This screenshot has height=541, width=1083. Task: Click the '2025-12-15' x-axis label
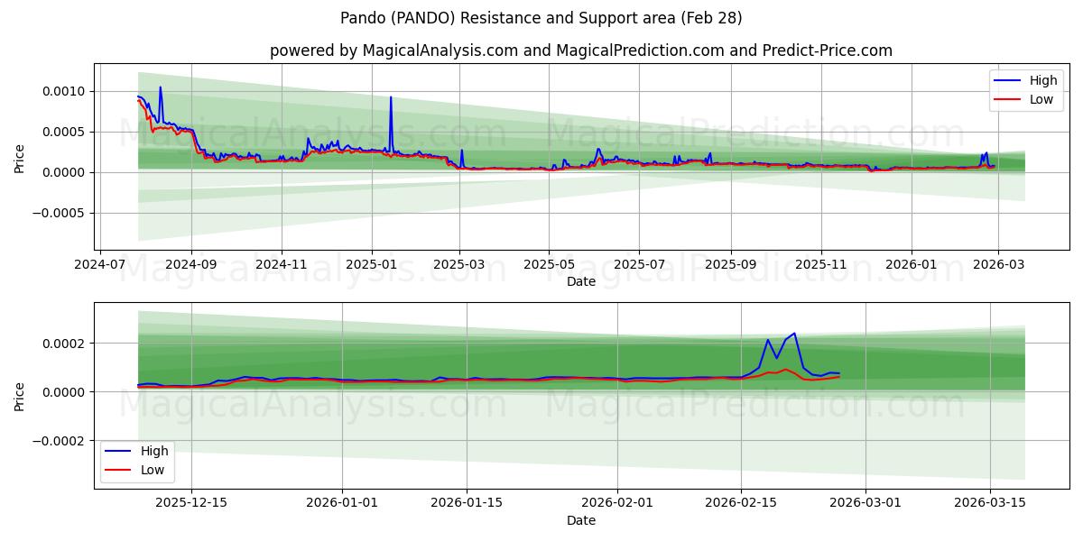click(192, 504)
